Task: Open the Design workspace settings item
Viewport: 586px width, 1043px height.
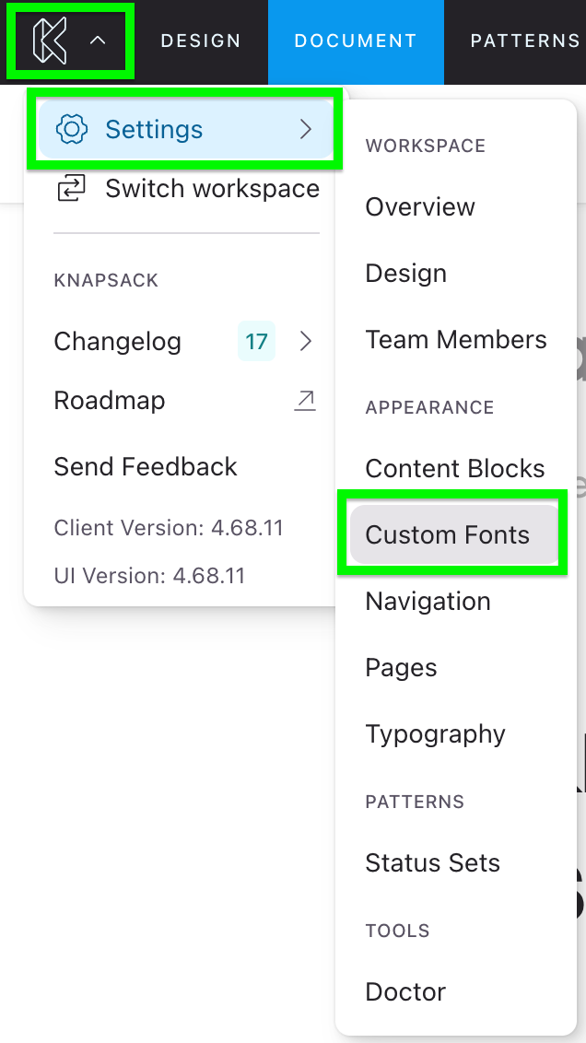Action: point(405,274)
